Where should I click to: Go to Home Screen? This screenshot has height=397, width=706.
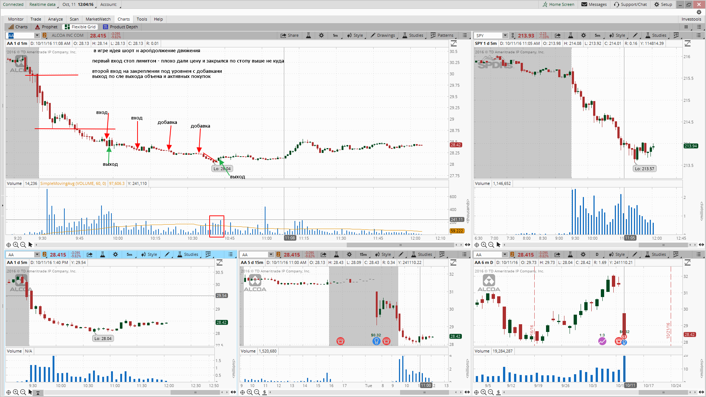558,4
